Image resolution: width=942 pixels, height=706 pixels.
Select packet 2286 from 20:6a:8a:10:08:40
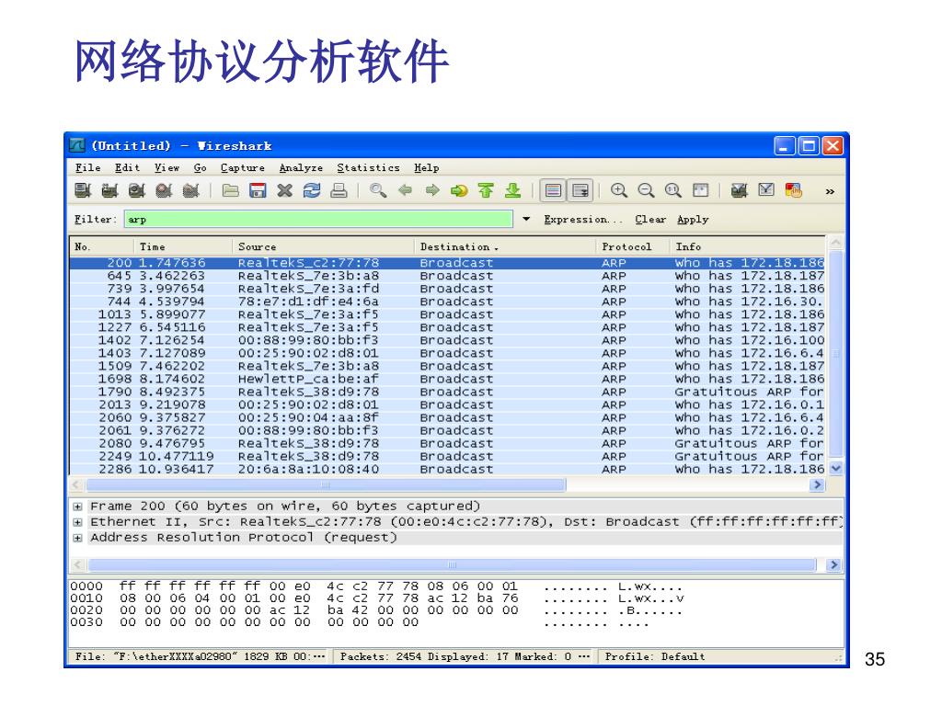pyautogui.click(x=448, y=470)
